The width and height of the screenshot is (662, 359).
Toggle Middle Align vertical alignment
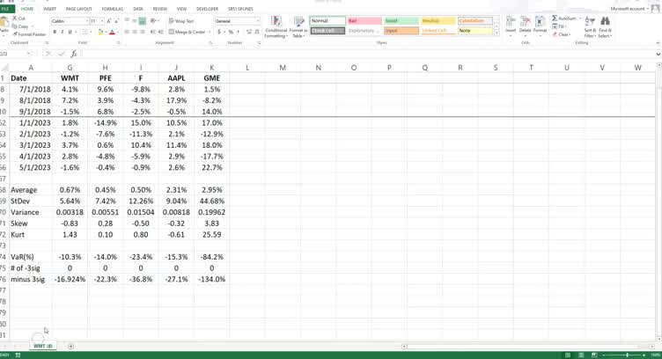pyautogui.click(x=135, y=20)
